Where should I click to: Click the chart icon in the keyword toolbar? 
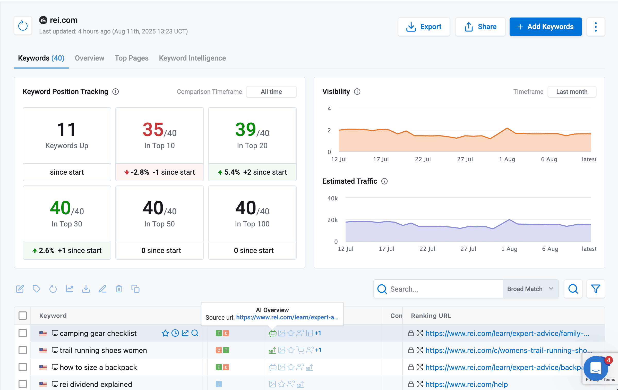70,289
